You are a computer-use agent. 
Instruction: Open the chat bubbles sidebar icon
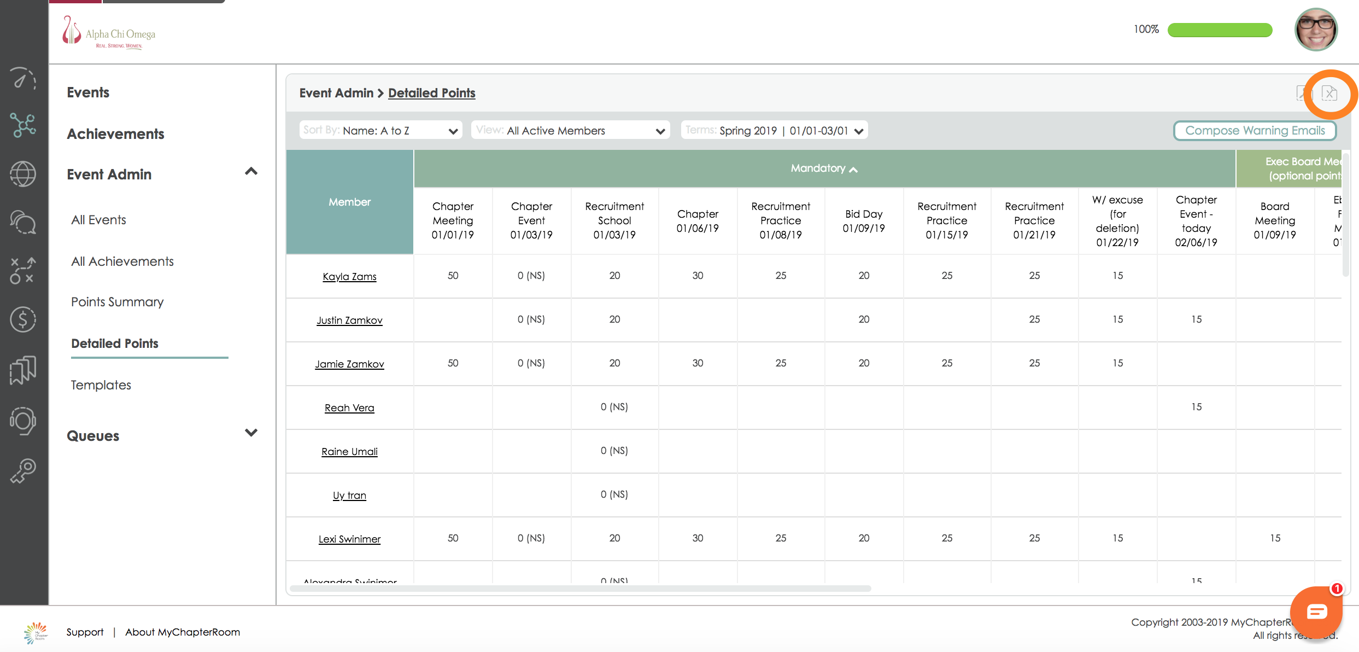(23, 222)
